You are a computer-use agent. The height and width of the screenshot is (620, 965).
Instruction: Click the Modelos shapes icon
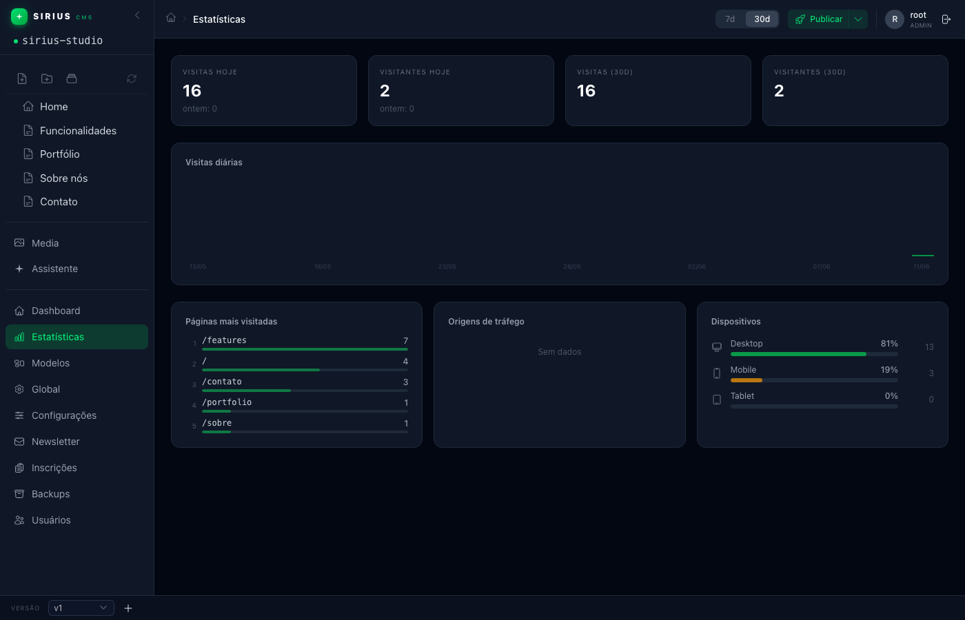pyautogui.click(x=19, y=363)
